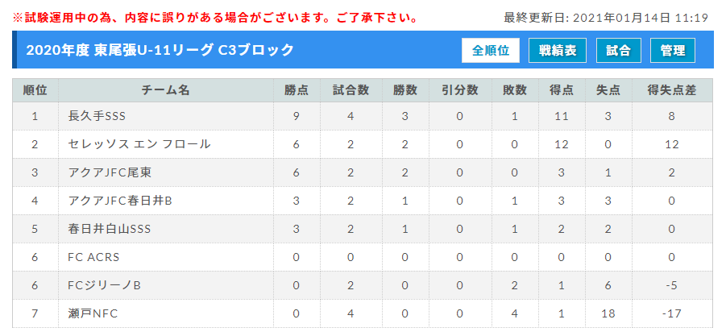The image size is (726, 336).
Task: Click the 引分数 column header
Action: pos(460,90)
